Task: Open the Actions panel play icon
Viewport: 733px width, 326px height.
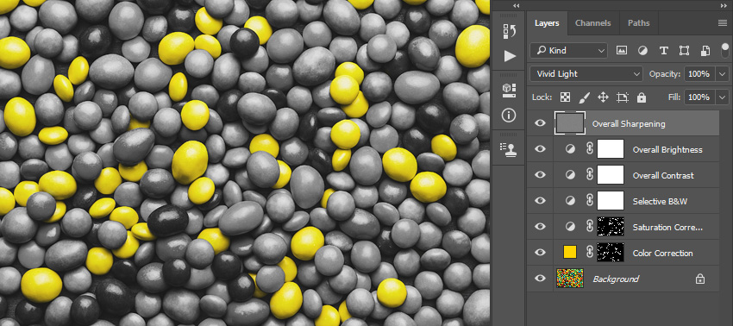Action: (x=510, y=57)
